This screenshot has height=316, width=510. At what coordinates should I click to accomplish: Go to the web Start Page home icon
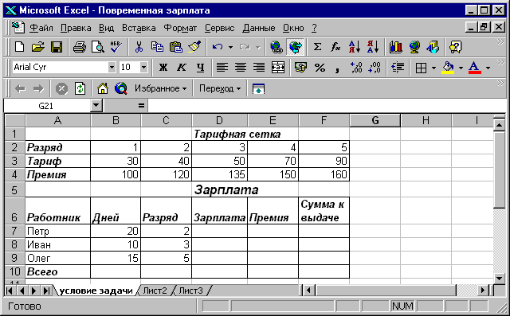point(103,88)
